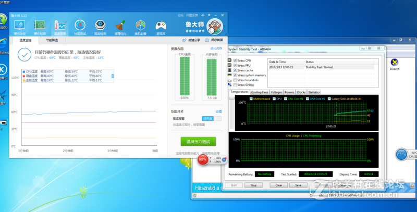Open 硬件体检 hardware checkup module
417x212 pixels.
[x=20, y=28]
